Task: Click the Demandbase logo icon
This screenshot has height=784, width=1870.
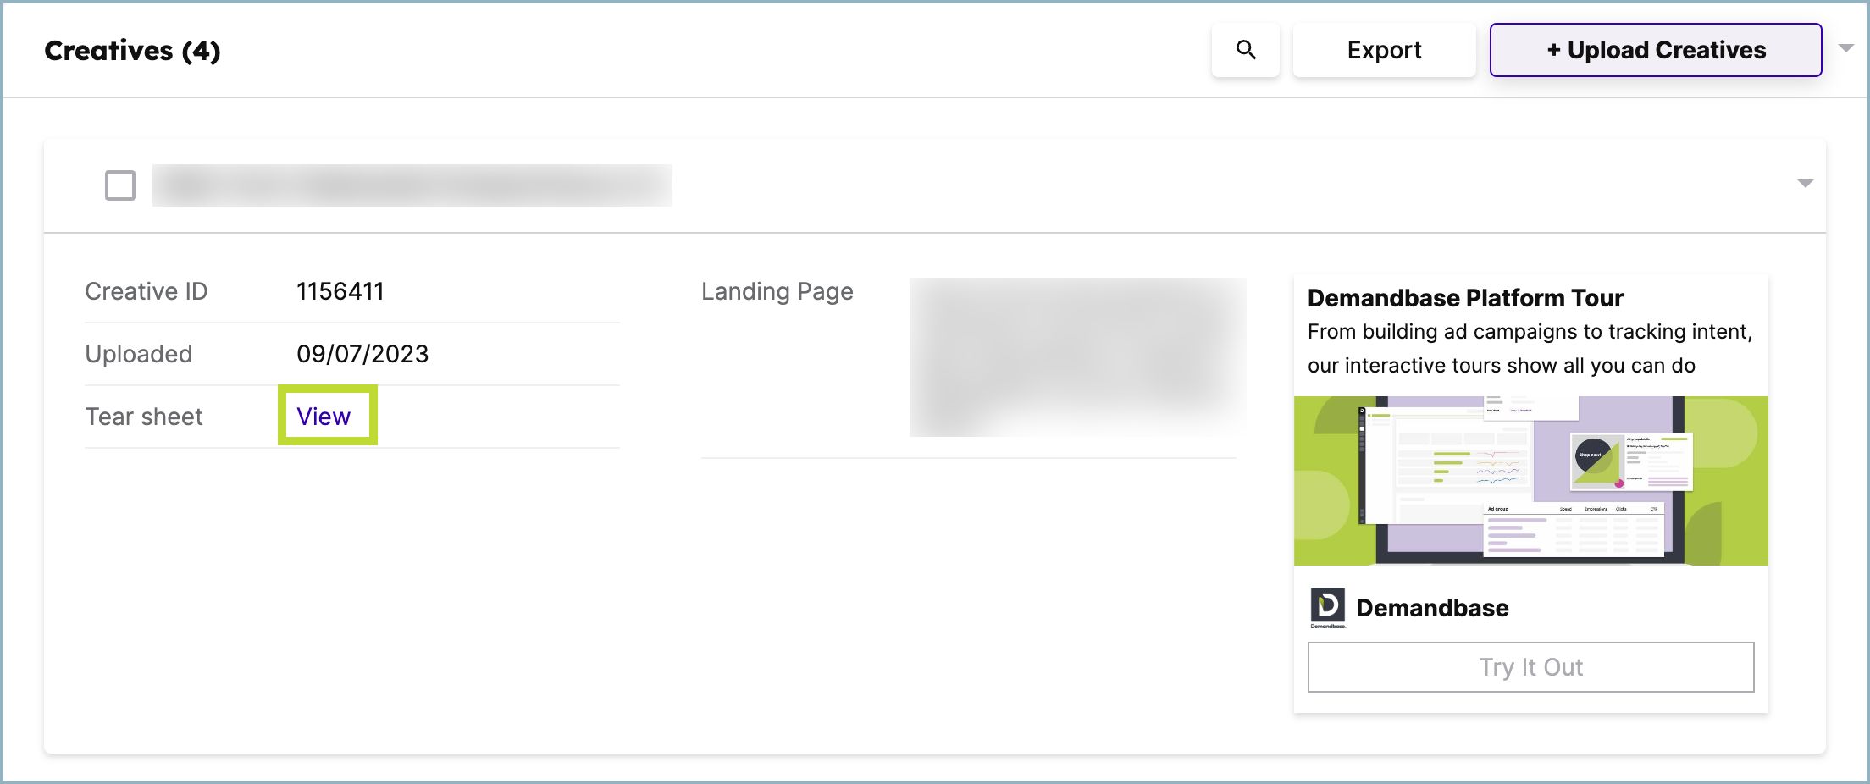Action: pos(1328,608)
